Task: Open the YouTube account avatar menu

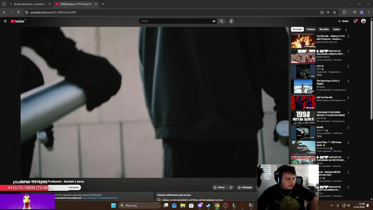Action: pos(363,21)
